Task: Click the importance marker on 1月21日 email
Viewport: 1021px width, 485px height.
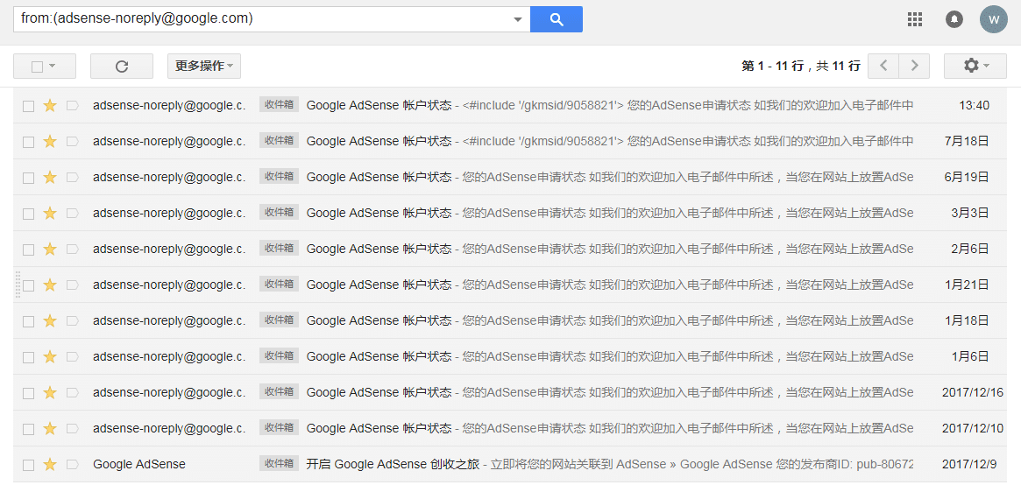Action: pyautogui.click(x=72, y=285)
